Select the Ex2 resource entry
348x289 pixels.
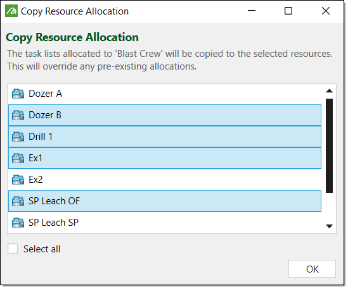coord(165,180)
